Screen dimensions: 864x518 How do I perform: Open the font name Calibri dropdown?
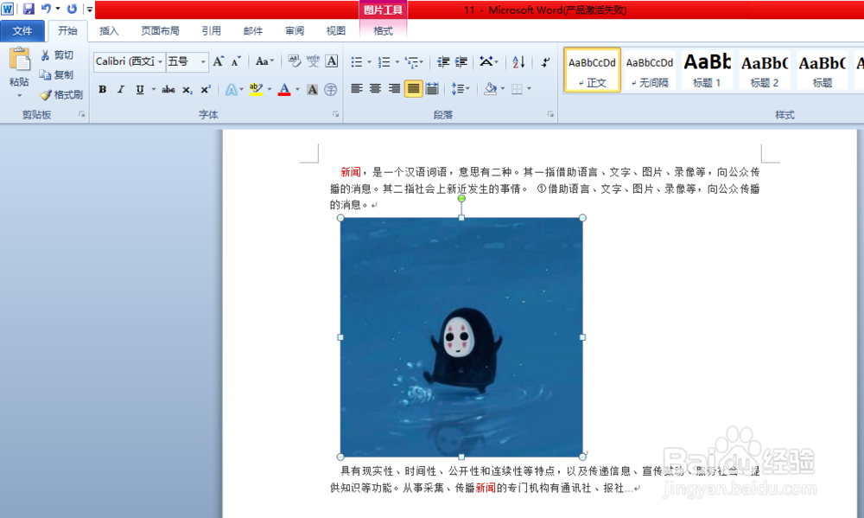(161, 61)
